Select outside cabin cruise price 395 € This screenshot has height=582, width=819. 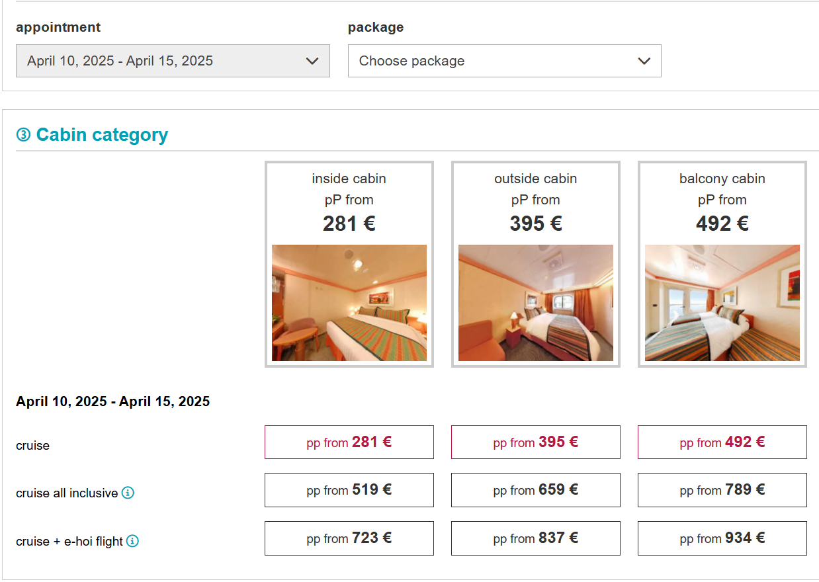(x=536, y=442)
